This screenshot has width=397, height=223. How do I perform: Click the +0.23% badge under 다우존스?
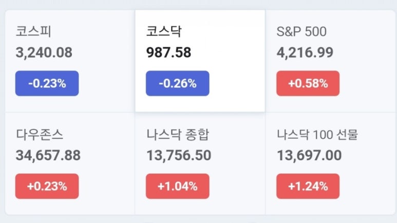(47, 186)
